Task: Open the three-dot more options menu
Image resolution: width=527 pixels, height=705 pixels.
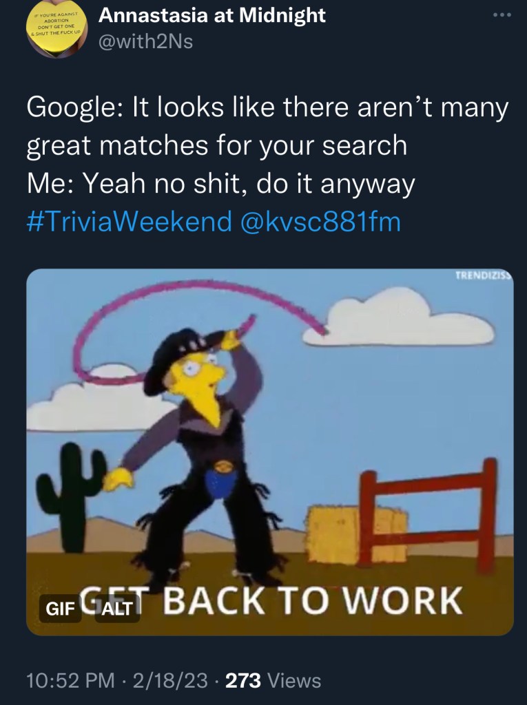Action: click(x=502, y=15)
